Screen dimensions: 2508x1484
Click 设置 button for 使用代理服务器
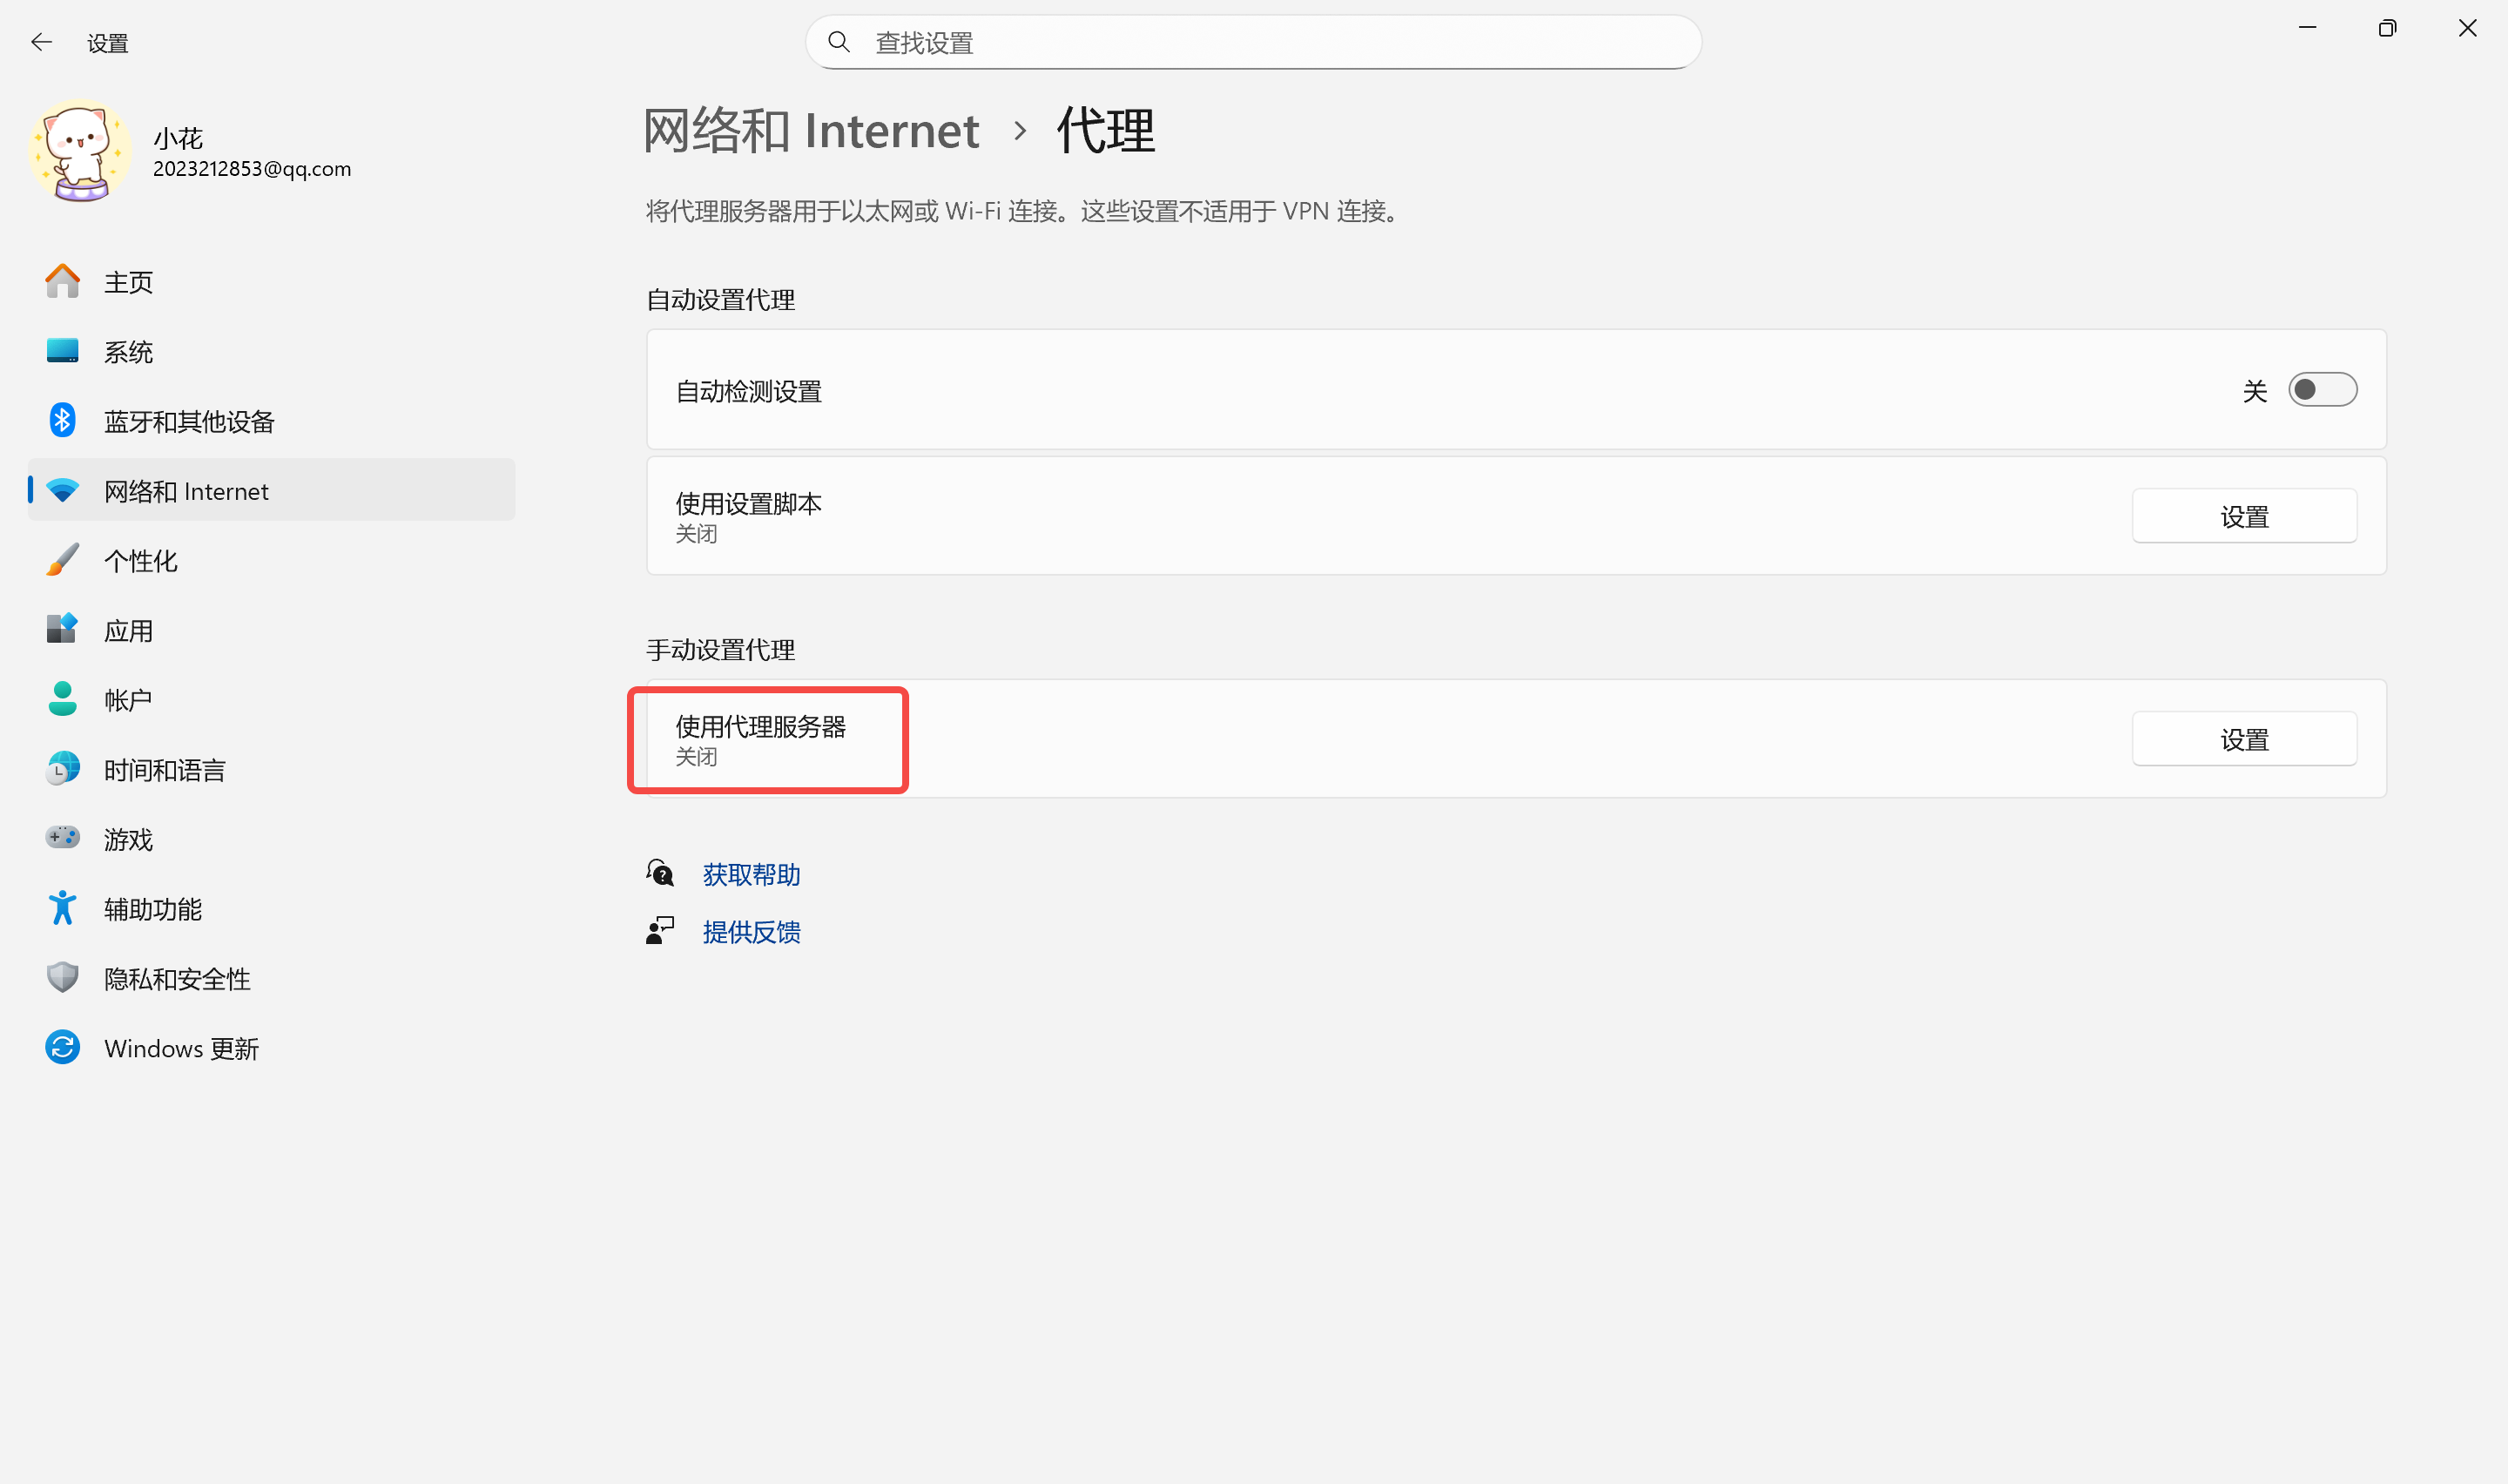[2243, 740]
